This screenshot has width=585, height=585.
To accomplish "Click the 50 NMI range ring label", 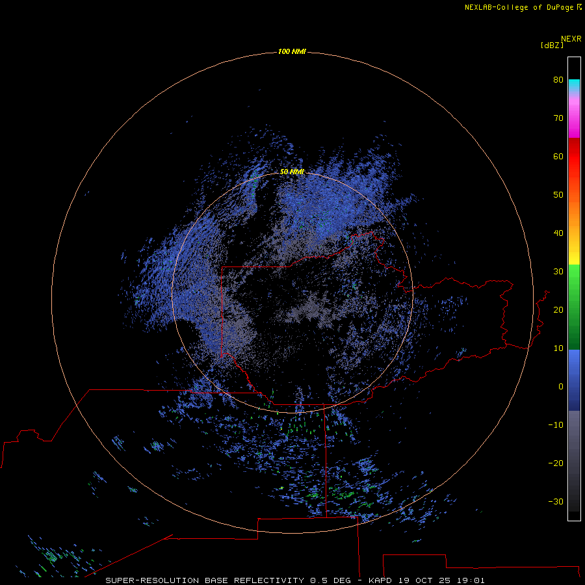I will 292,172.
